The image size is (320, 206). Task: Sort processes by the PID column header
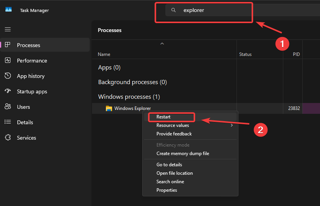pos(296,54)
